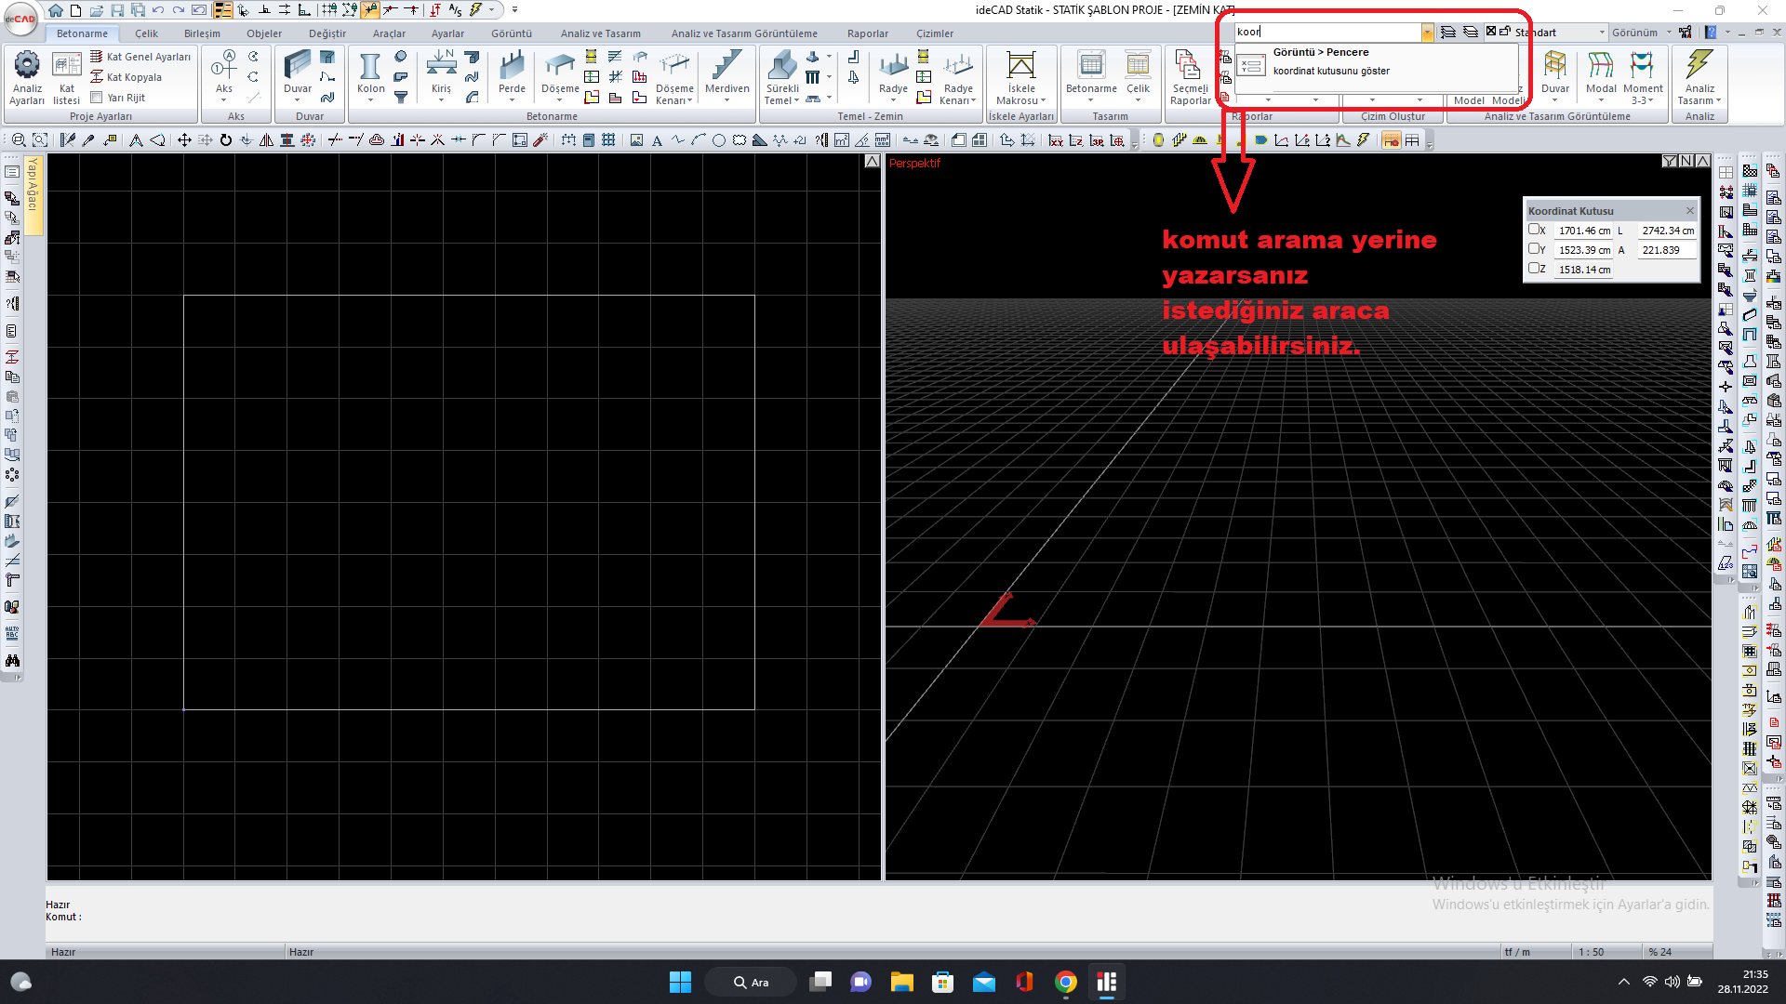
Task: Open the Görünüm dropdown menu
Action: pyautogui.click(x=1641, y=33)
